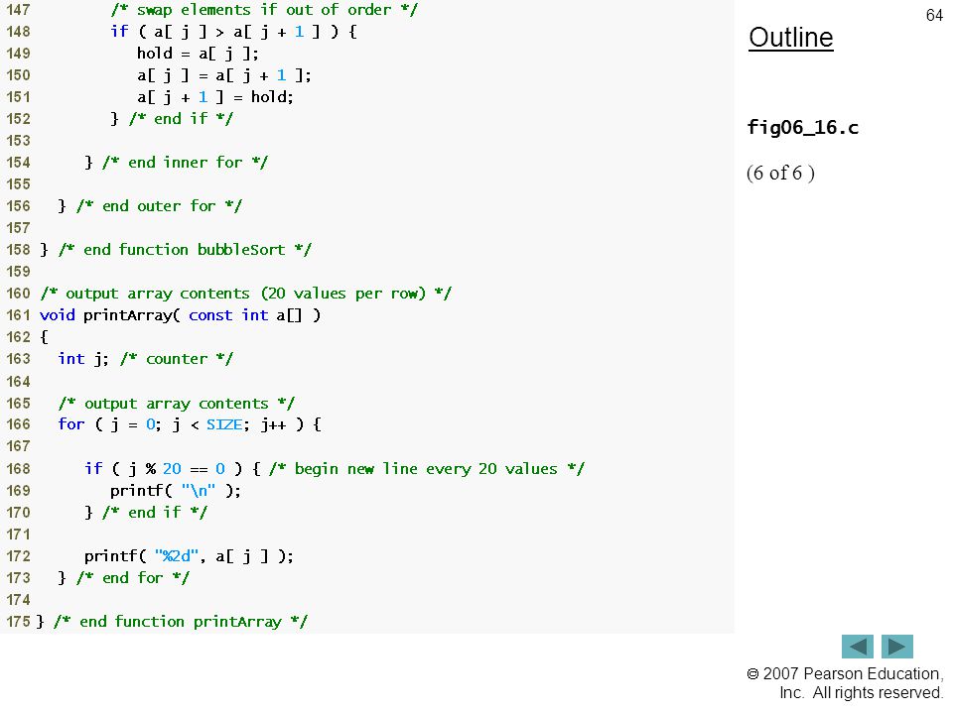Select line number 147
This screenshot has width=953, height=714.
pyautogui.click(x=18, y=10)
